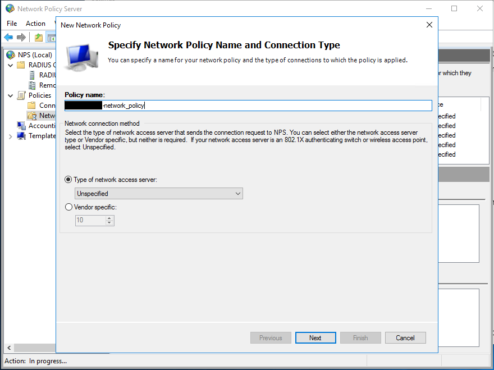The width and height of the screenshot is (494, 370).
Task: Select the Remote RADIUS server icon
Action: coord(31,85)
